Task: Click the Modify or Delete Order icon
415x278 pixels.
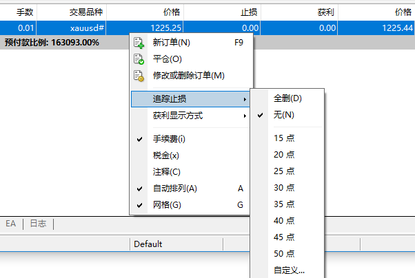Action: 139,76
